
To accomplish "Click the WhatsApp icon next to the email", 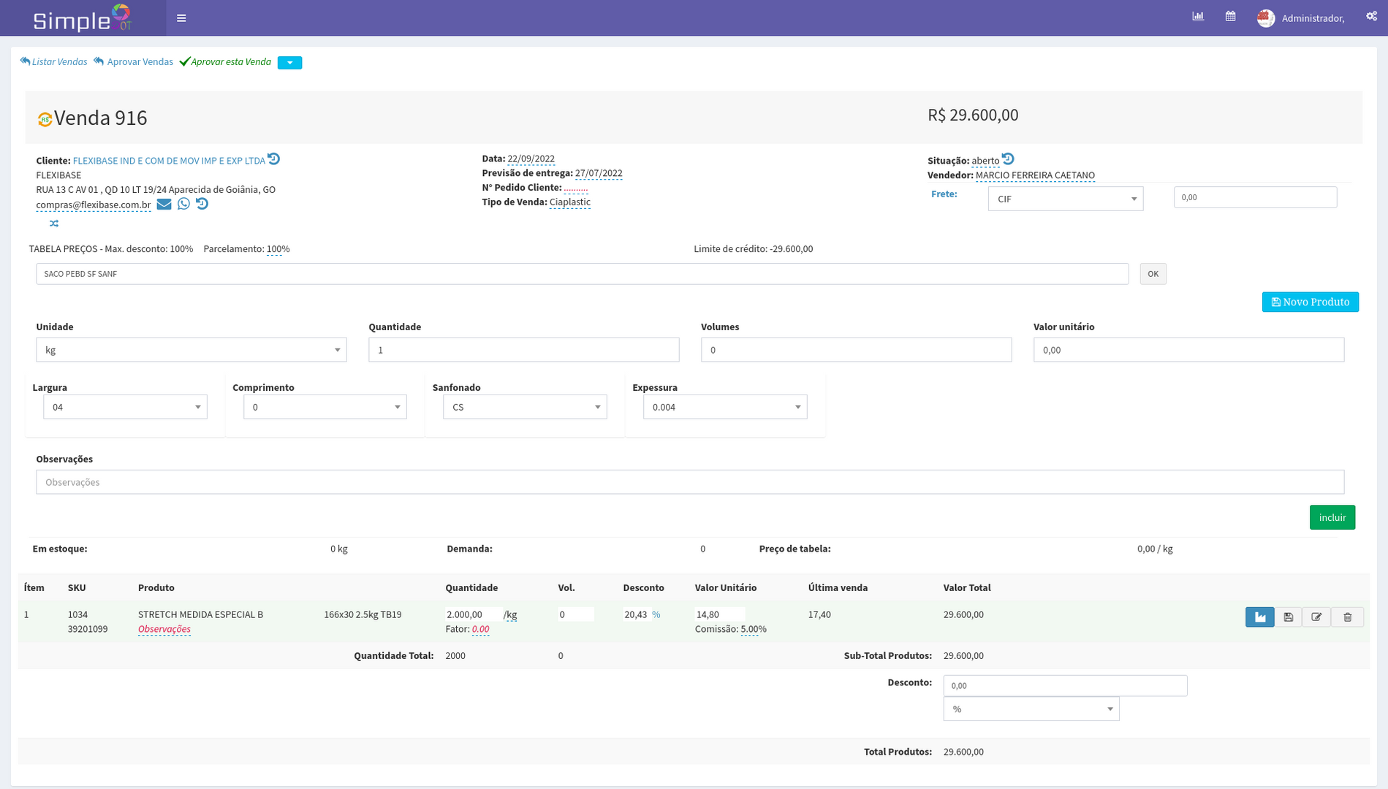I will pyautogui.click(x=183, y=204).
